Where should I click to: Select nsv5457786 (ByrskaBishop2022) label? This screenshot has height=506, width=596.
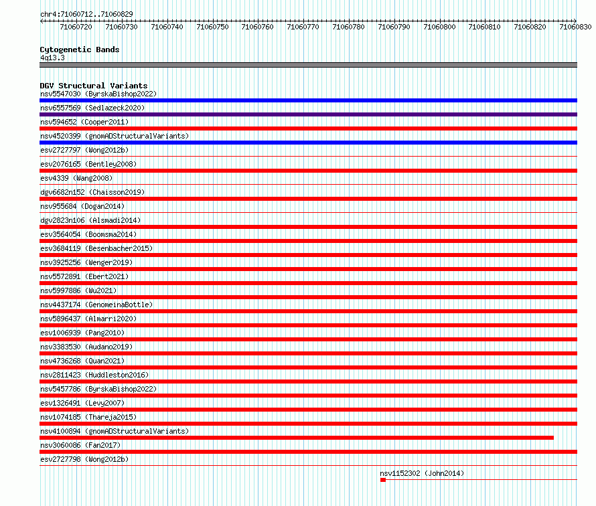pyautogui.click(x=98, y=389)
